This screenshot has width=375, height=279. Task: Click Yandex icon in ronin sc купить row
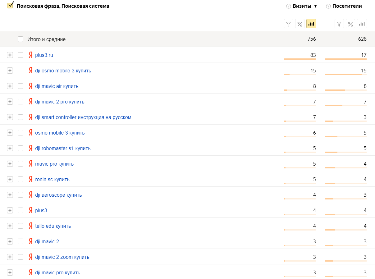click(x=30, y=179)
